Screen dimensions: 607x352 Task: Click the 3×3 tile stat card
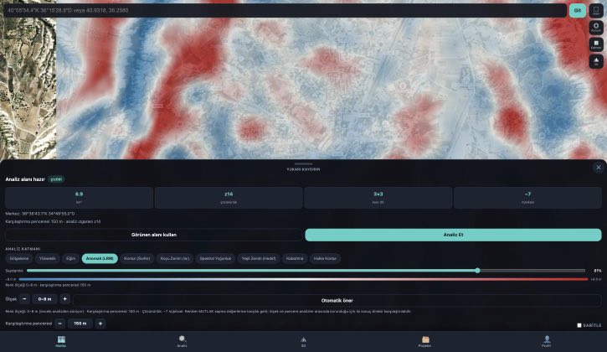(x=378, y=197)
